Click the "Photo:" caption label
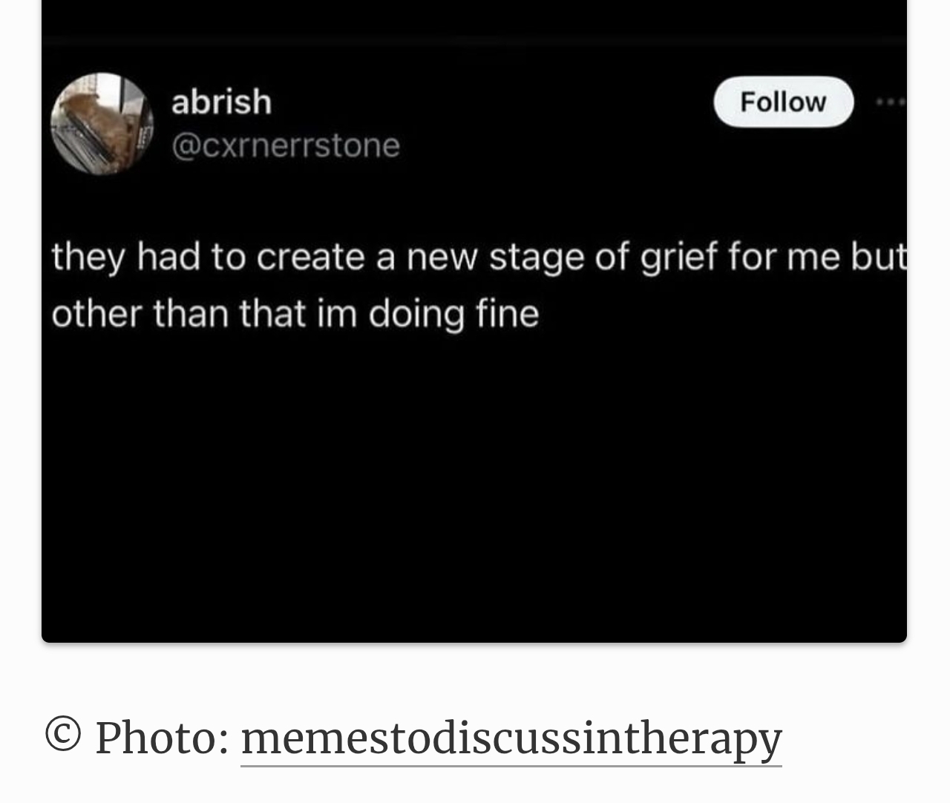Image resolution: width=950 pixels, height=803 pixels. click(162, 738)
